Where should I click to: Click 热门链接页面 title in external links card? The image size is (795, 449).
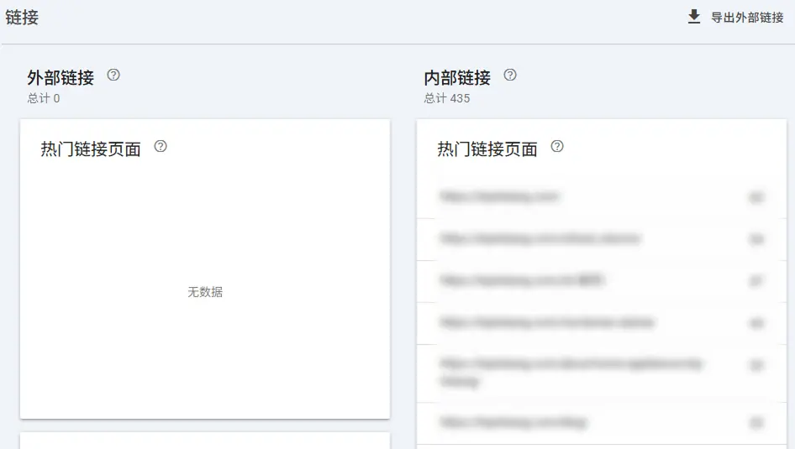click(91, 149)
